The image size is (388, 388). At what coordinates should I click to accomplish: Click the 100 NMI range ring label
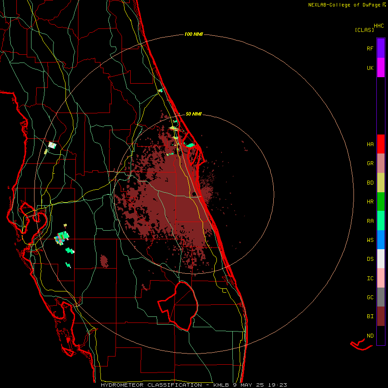194,34
